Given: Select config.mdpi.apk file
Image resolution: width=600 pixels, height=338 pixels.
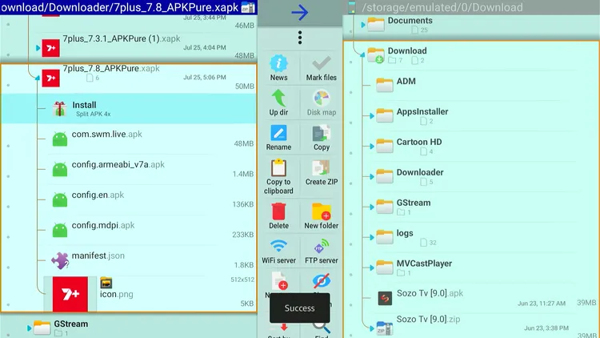Looking at the screenshot, I should tap(129, 230).
